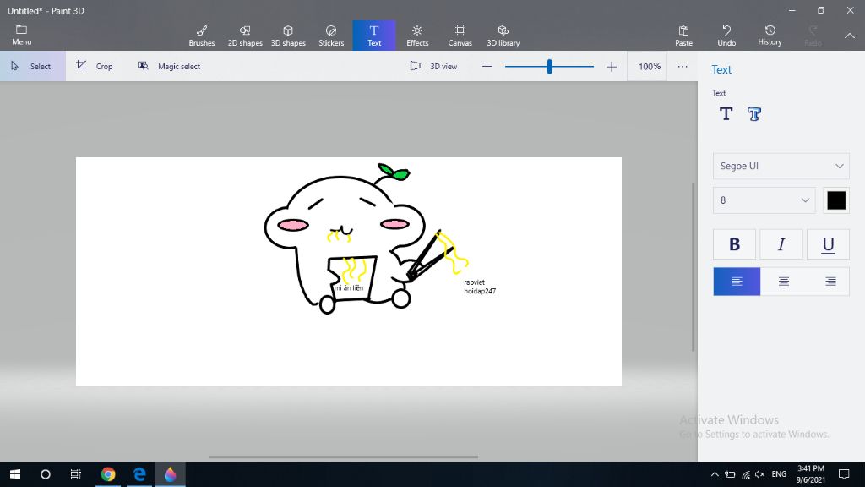
Task: Open Canvas settings
Action: click(460, 36)
